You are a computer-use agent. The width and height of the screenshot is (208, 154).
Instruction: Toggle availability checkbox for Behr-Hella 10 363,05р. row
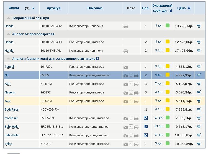click(146, 135)
